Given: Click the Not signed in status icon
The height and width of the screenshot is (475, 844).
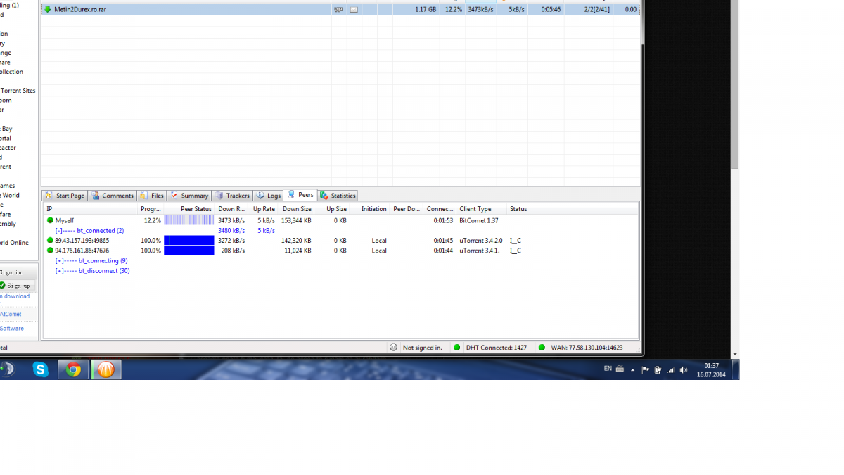Looking at the screenshot, I should coord(394,348).
